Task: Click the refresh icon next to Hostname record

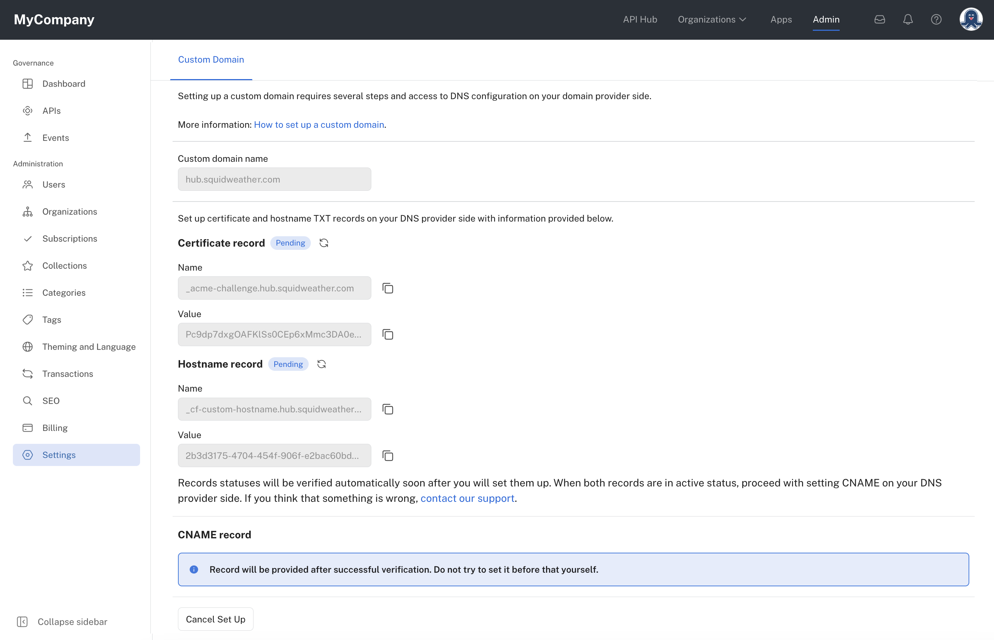Action: click(x=321, y=364)
